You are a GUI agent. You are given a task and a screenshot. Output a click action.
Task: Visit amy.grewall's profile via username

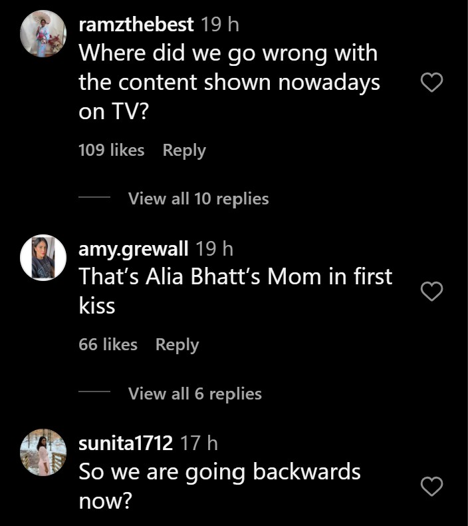[134, 249]
